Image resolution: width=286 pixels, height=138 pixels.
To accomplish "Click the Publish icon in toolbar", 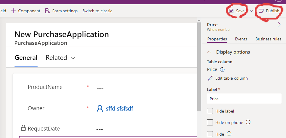I will tap(261, 11).
